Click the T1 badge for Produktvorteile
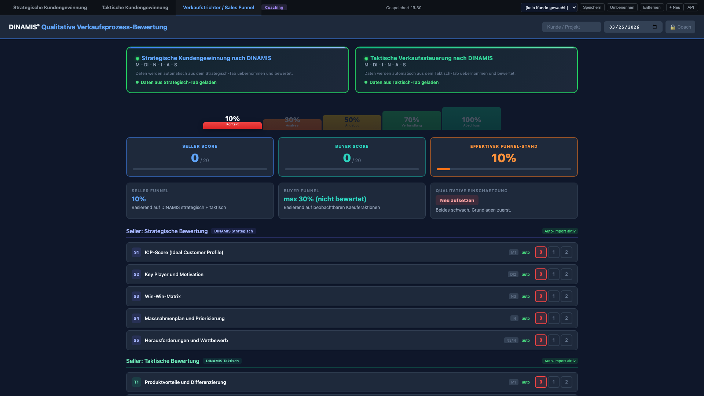 [x=136, y=382]
